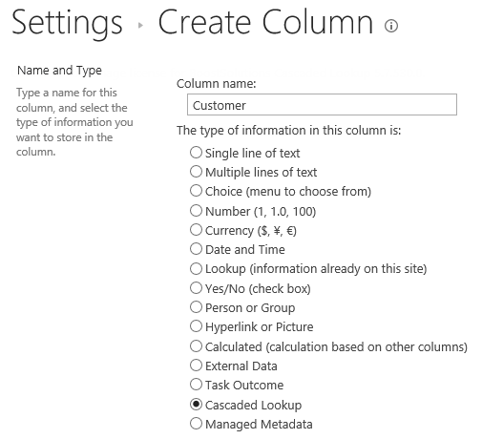Select Multiple lines of text option
Screen dimensions: 503x439
[x=196, y=172]
